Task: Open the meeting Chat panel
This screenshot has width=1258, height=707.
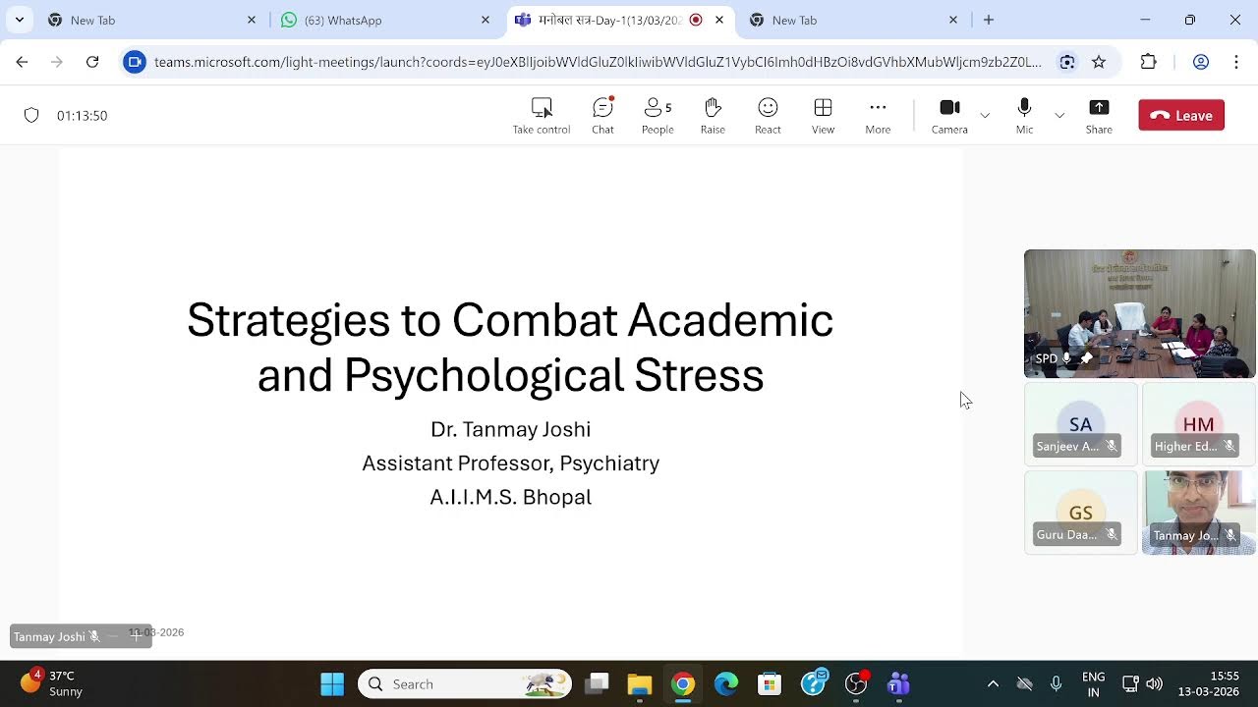Action: tap(602, 115)
